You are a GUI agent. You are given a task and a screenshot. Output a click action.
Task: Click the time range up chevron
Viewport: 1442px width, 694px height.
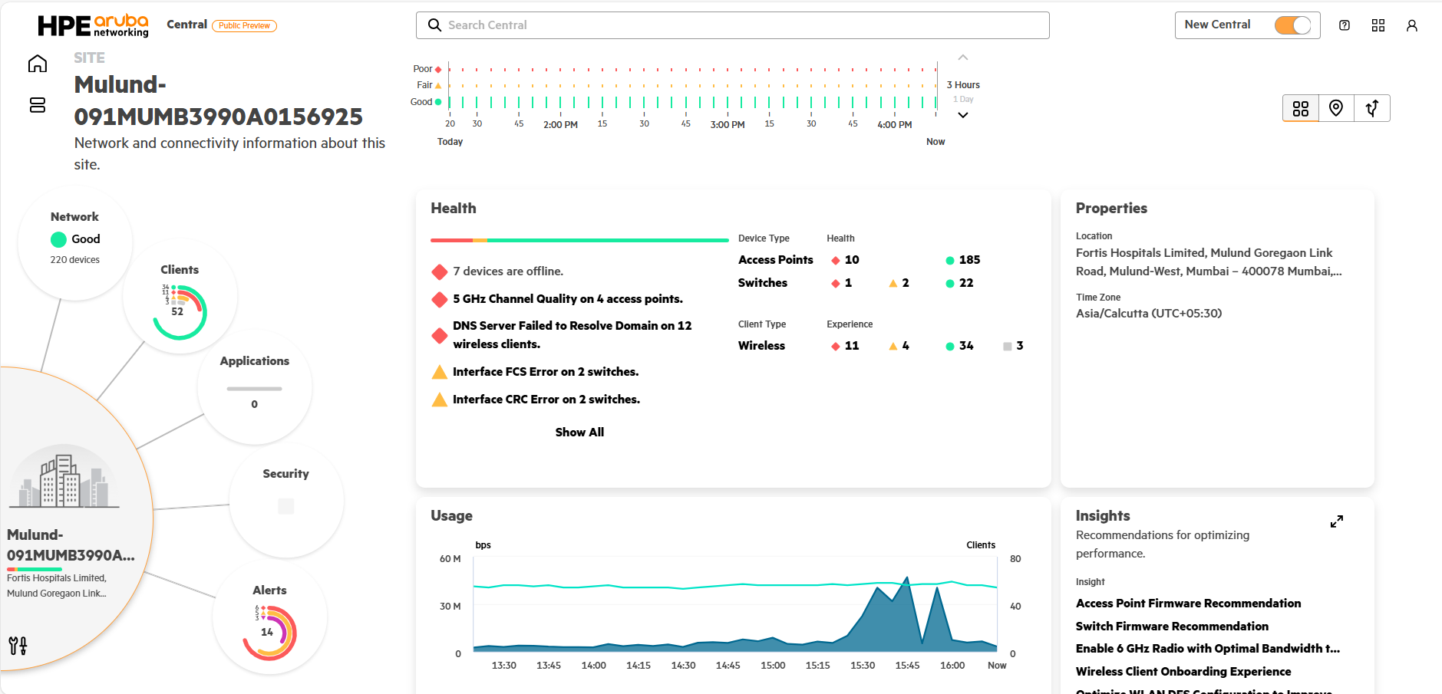point(962,58)
